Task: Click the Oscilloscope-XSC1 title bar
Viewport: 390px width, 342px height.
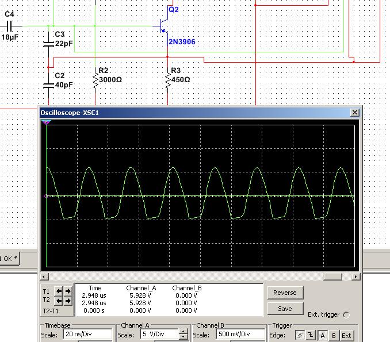Action: (x=194, y=113)
